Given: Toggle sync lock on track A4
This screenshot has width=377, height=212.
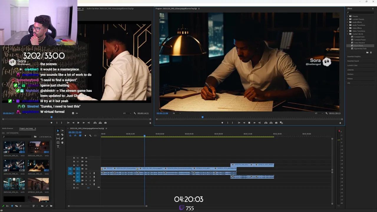Looking at the screenshot, I should [82, 184].
